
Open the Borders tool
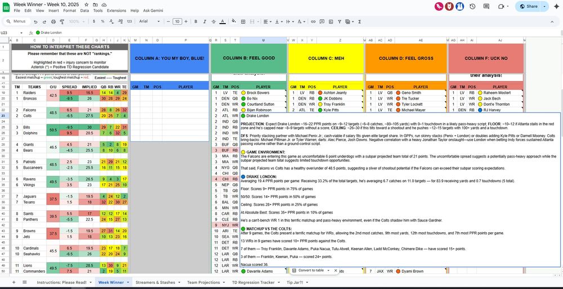pyautogui.click(x=243, y=21)
